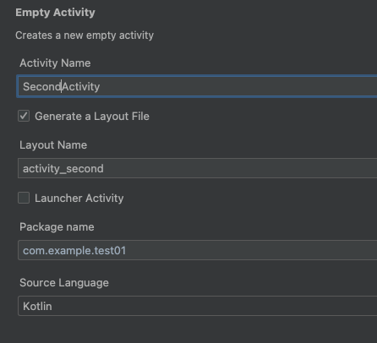Click the 'Launcher Activity' label text

[79, 199]
